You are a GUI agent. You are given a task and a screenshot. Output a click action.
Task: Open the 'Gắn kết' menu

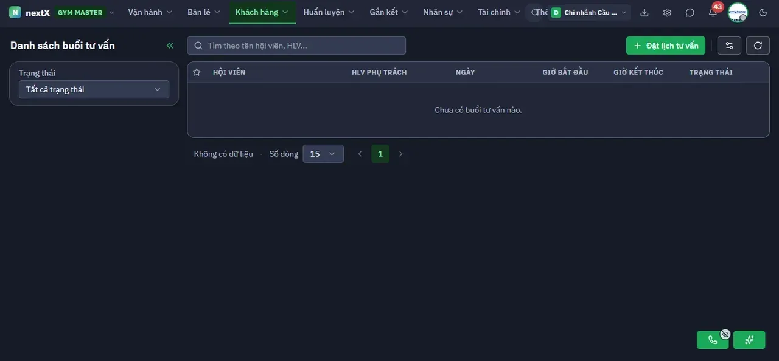click(x=389, y=12)
